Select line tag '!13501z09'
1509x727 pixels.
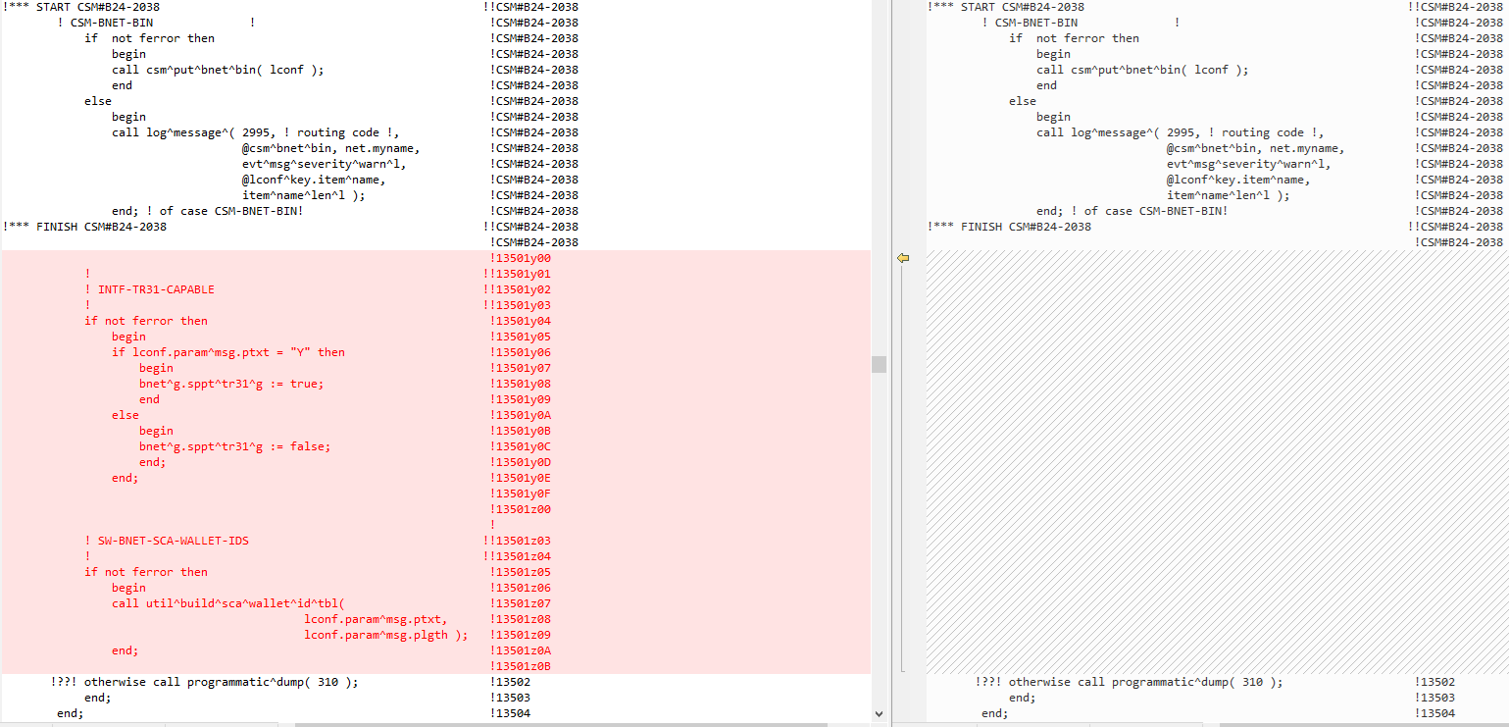(520, 635)
